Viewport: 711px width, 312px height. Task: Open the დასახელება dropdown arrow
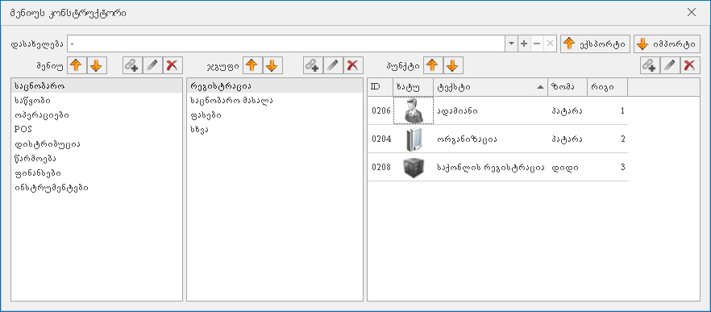click(x=511, y=44)
